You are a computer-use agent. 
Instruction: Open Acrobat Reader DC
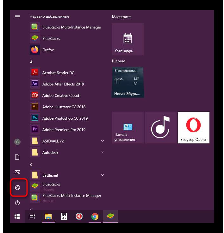(x=67, y=73)
